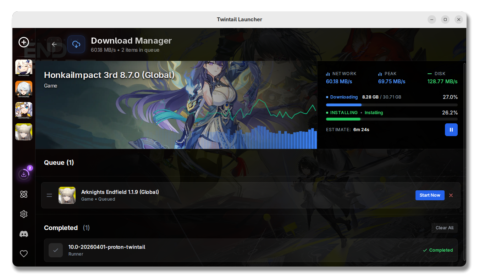Maximize the Twintail Launcher window
The height and width of the screenshot is (280, 479).
[x=445, y=19]
